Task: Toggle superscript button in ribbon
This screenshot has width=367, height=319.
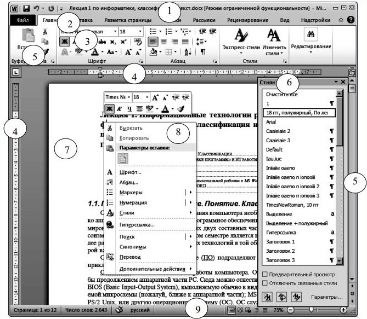Action: pyautogui.click(x=123, y=42)
